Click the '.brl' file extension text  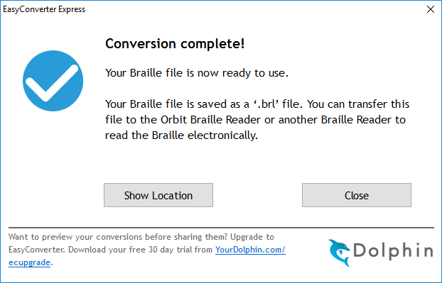coord(266,104)
